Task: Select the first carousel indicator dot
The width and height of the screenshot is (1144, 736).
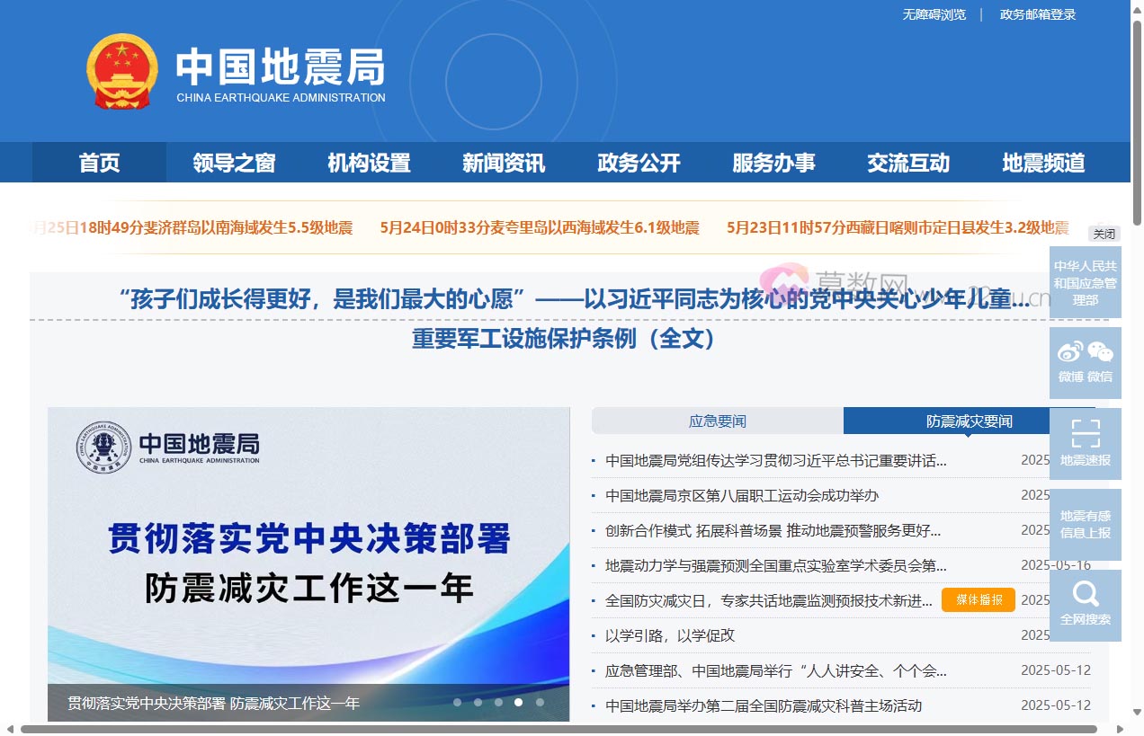Action: [457, 703]
